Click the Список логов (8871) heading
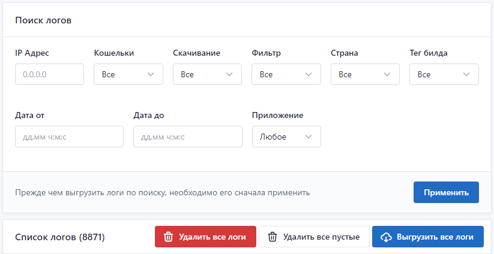This screenshot has height=254, width=494. (60, 237)
